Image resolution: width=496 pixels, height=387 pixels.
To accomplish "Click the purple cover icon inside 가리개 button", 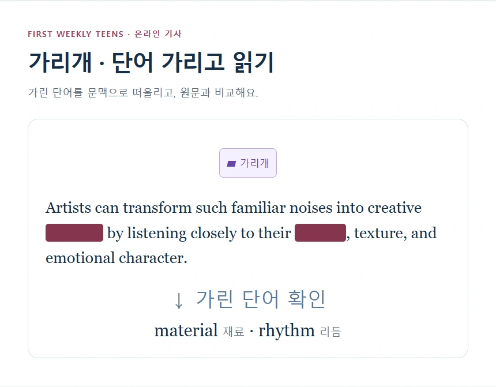I will (x=231, y=164).
